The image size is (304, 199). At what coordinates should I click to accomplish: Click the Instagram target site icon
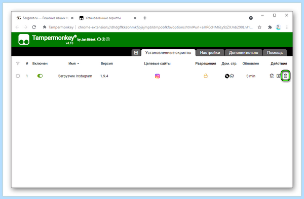(157, 76)
